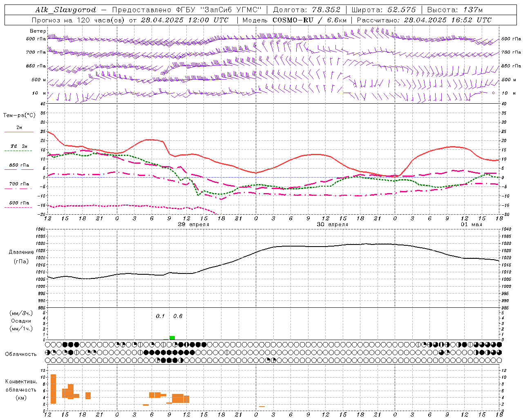Click the 'Тем-ра(°C)' temperature label
Image resolution: width=523 pixels, height=418 pixels.
pos(19,116)
